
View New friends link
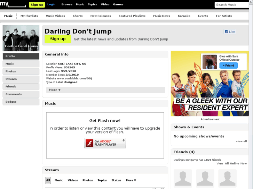pos(244,163)
